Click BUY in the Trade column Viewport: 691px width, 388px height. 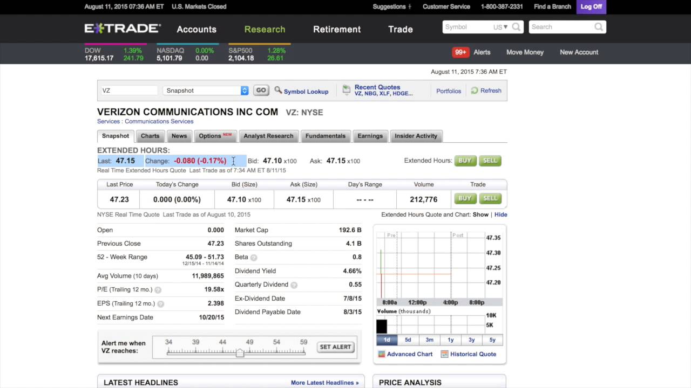click(465, 198)
